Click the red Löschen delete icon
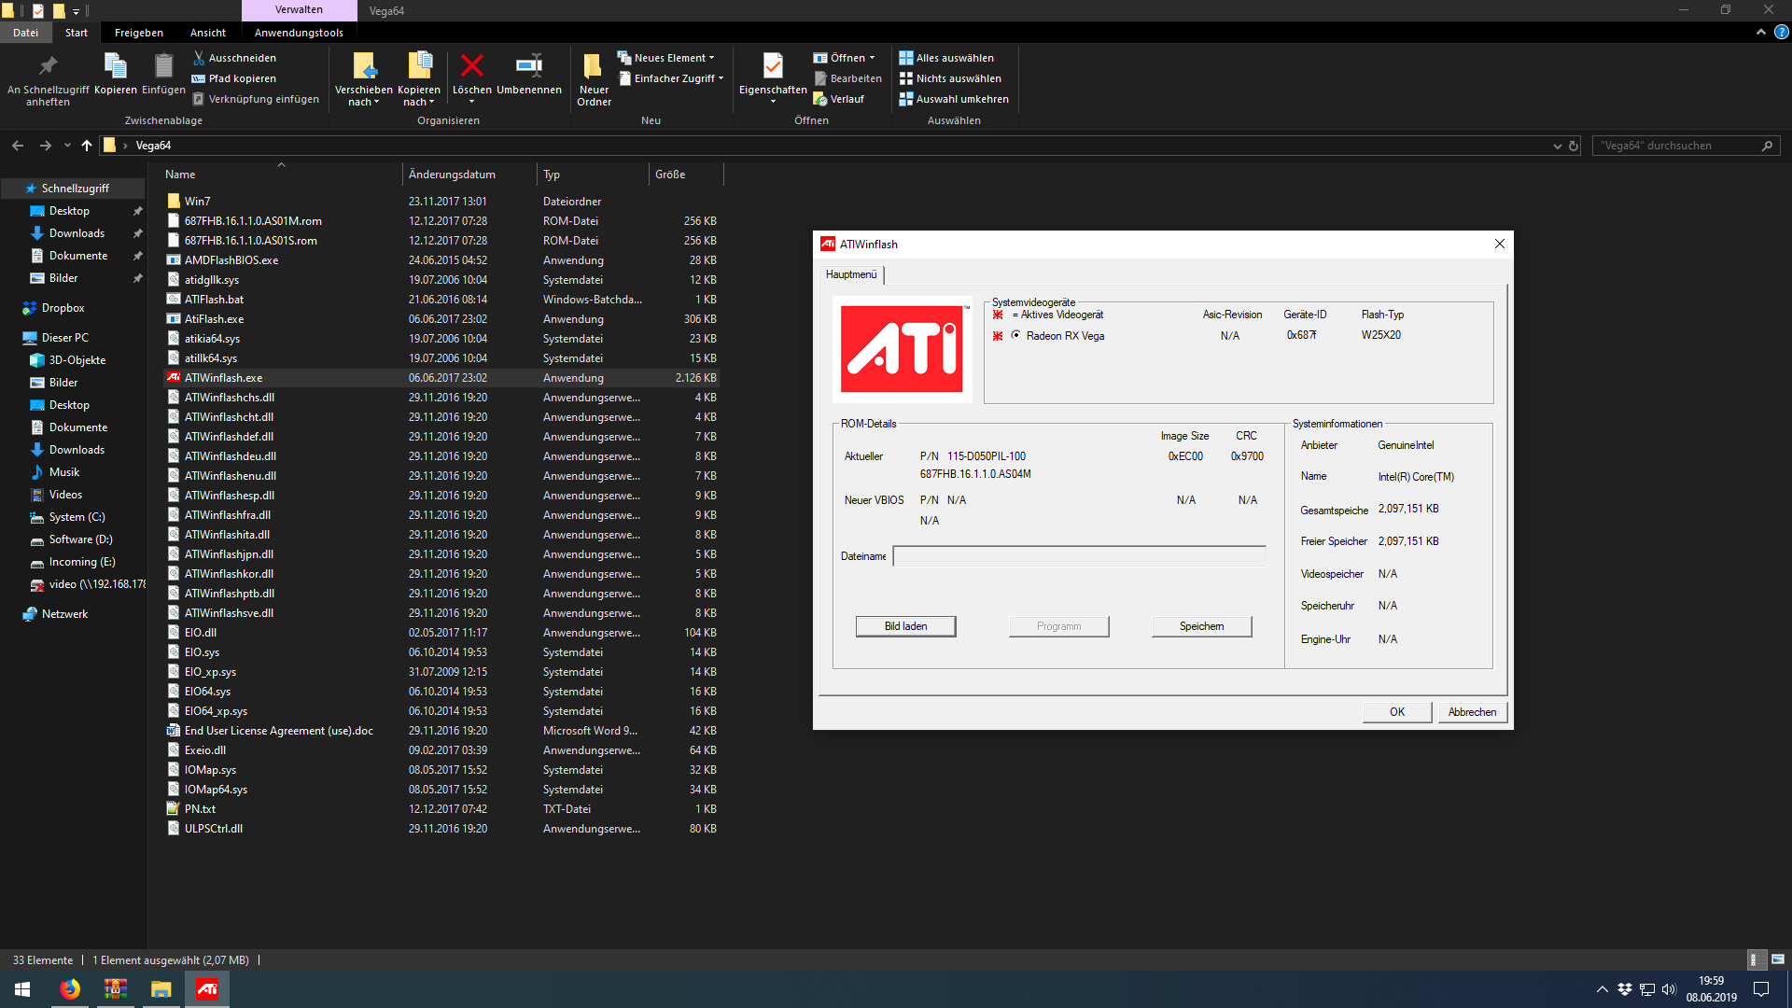 click(x=472, y=66)
